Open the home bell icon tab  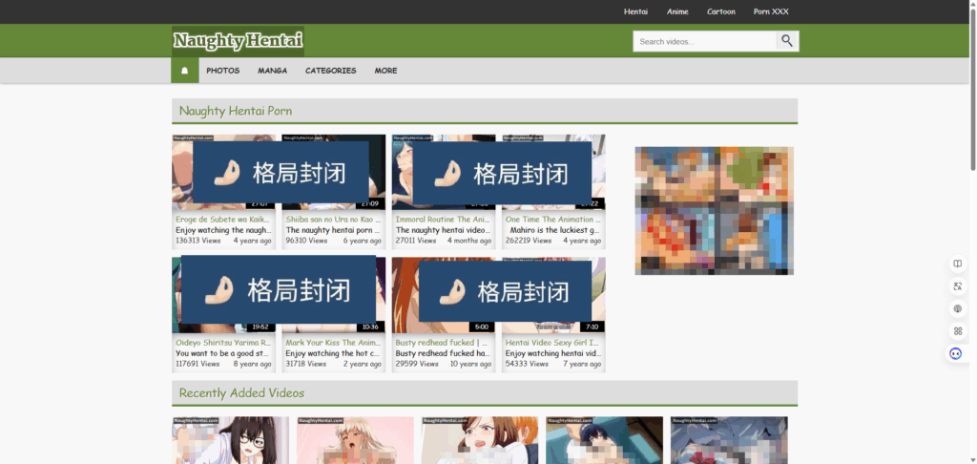click(x=184, y=71)
